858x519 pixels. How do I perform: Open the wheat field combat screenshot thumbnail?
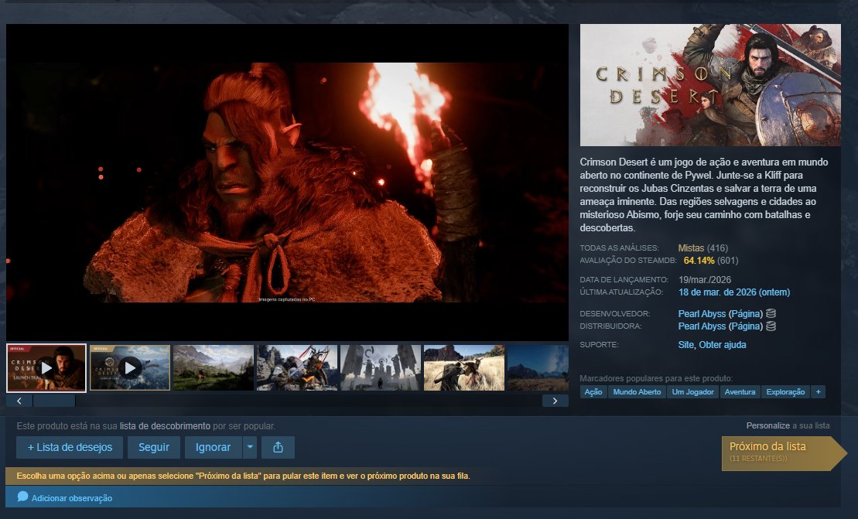coord(464,368)
